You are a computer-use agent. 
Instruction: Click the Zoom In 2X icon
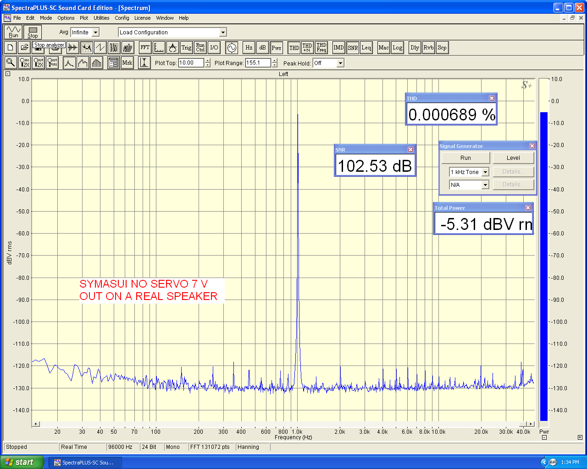25,63
